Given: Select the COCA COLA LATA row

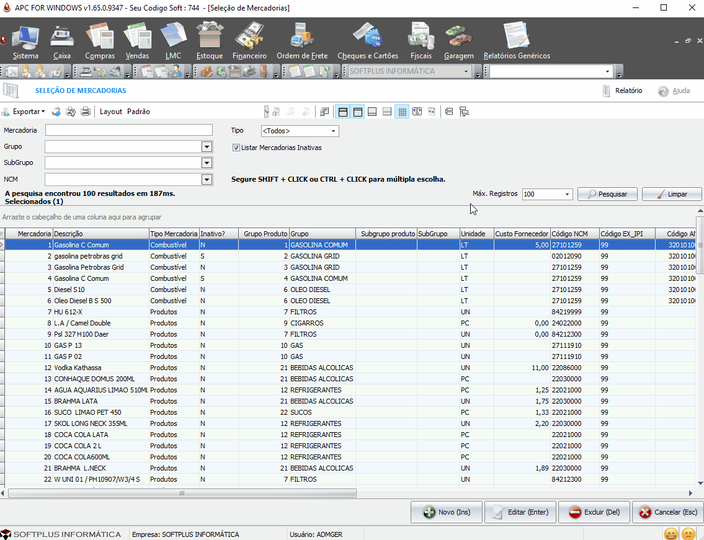Looking at the screenshot, I should pyautogui.click(x=350, y=435).
